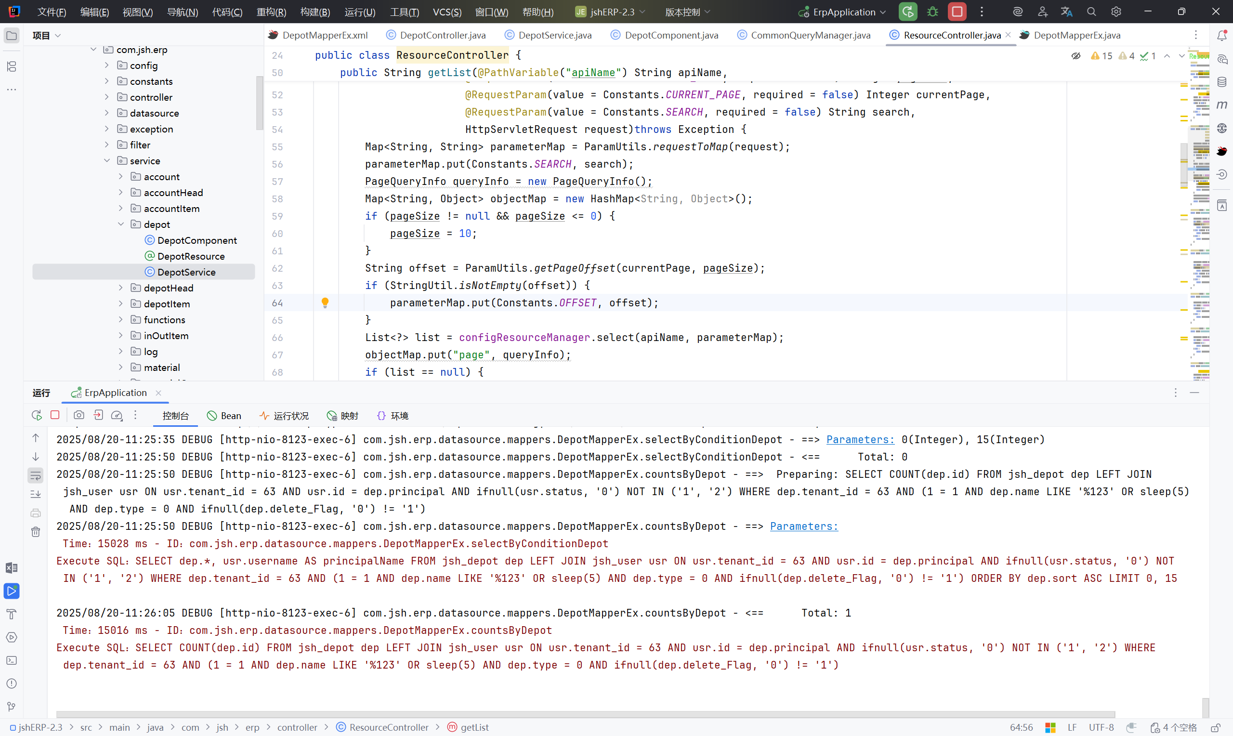
Task: Click the trash icon to clear console
Action: pyautogui.click(x=36, y=532)
